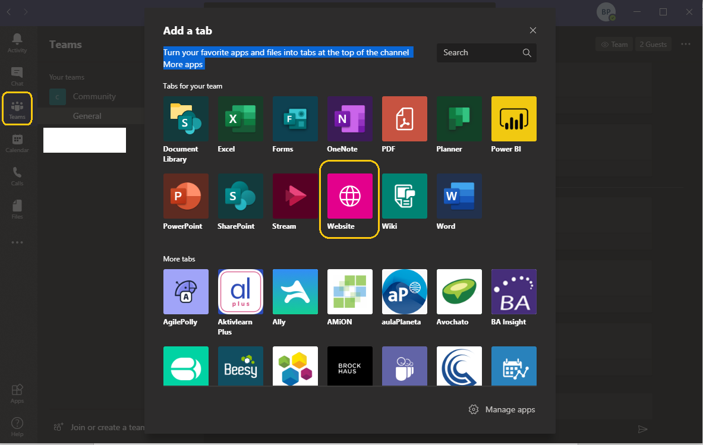Viewport: 703px width, 445px height.
Task: Open Chat in the sidebar
Action: point(17,77)
